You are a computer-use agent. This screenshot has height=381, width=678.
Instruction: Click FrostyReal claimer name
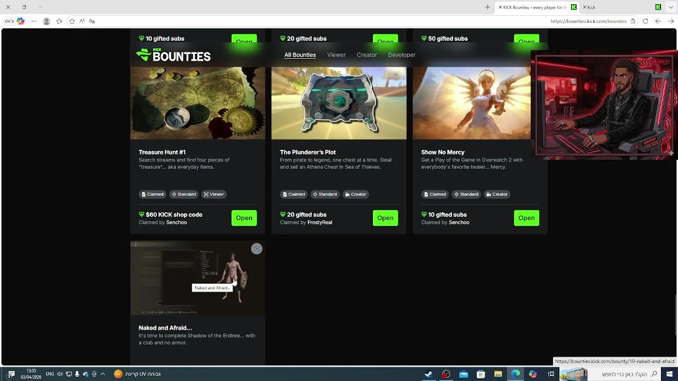tap(320, 223)
